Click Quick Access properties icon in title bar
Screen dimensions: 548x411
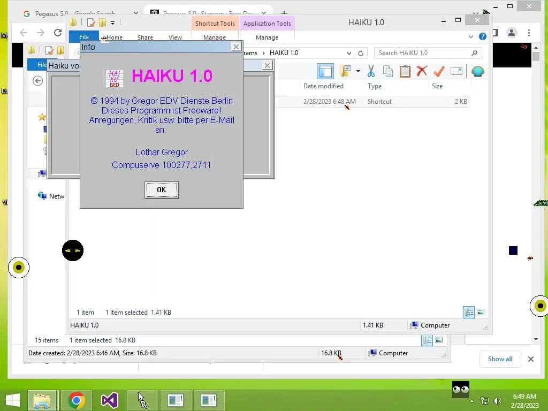(x=91, y=22)
